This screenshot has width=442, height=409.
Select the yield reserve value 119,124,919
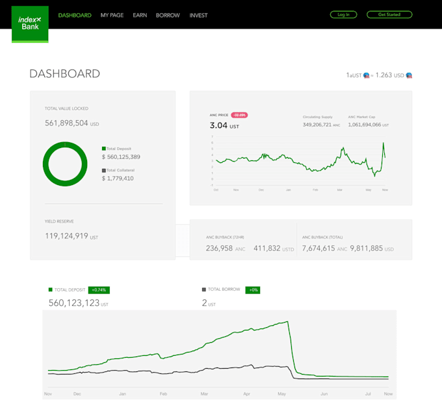pos(66,236)
